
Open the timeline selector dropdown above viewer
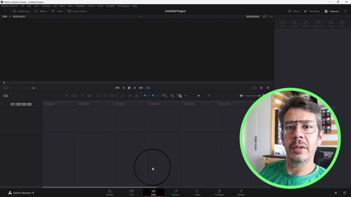(x=140, y=16)
